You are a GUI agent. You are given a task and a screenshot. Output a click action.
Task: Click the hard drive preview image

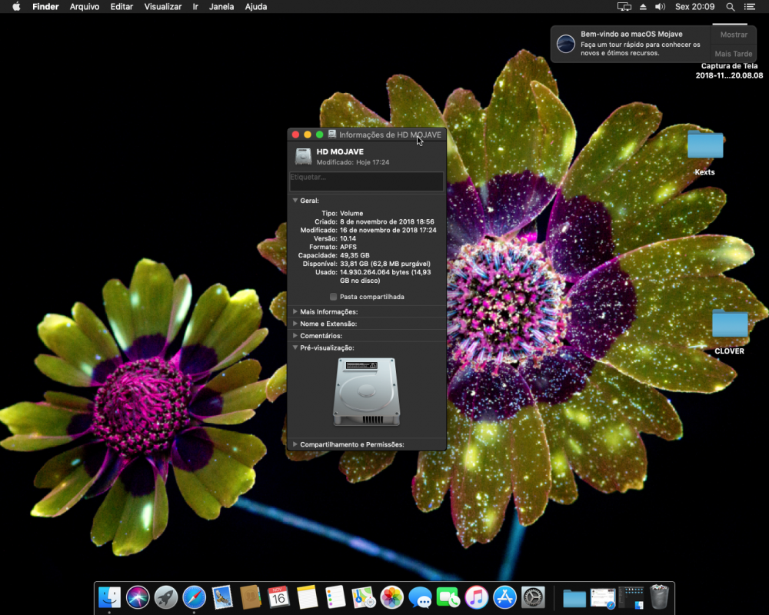366,391
